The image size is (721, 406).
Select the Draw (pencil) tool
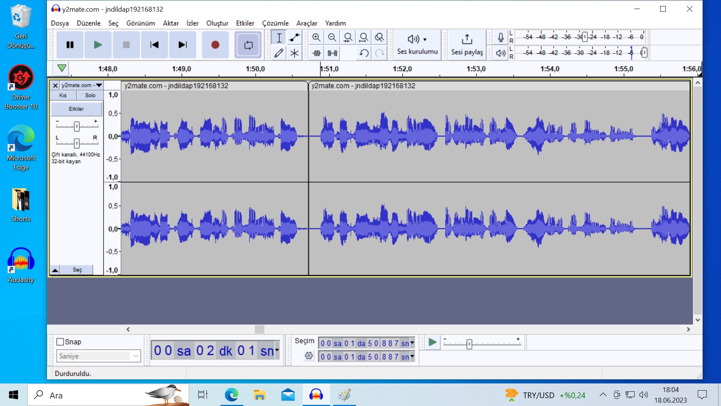pos(279,53)
